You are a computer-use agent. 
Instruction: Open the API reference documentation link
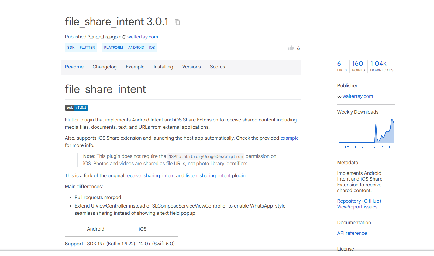[x=352, y=233]
